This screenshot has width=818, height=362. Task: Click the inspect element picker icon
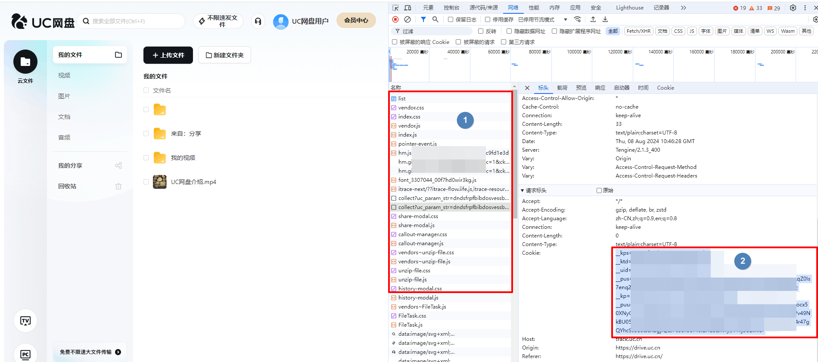(395, 8)
